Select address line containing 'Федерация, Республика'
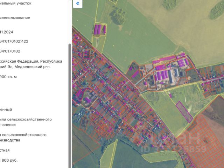This screenshot has width=224, height=168. click(31, 62)
